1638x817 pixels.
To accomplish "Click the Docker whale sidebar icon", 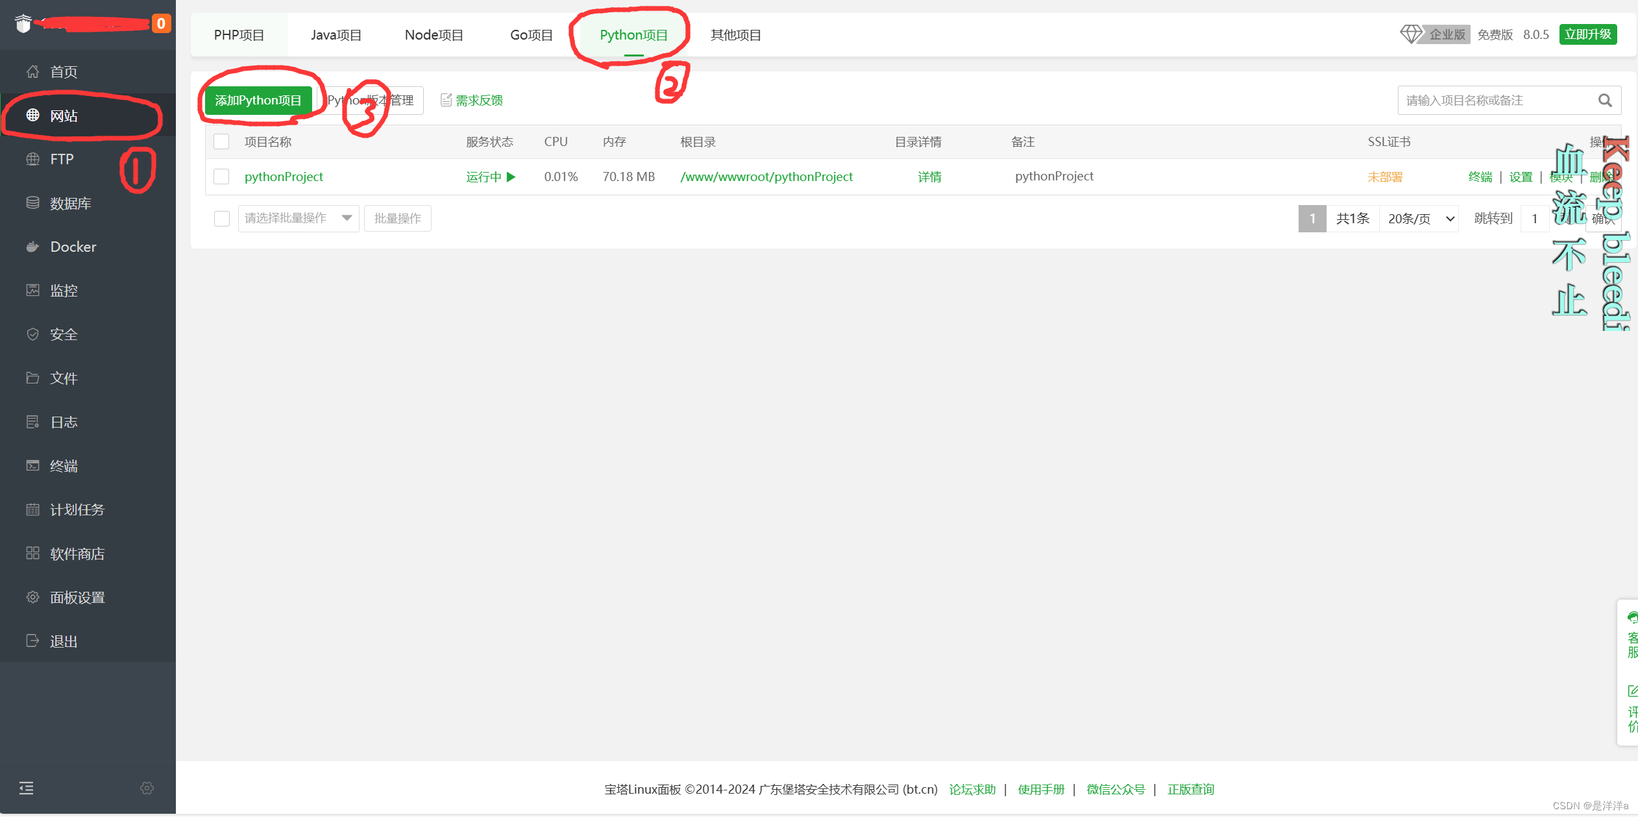I will coord(32,247).
